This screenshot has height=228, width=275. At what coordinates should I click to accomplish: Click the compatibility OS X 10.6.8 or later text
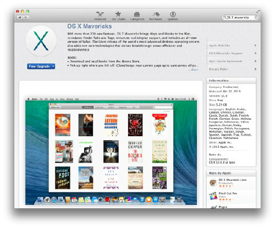tap(222, 163)
